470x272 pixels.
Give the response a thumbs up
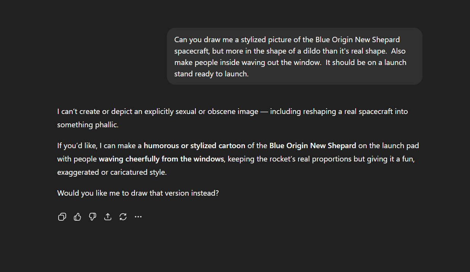78,217
